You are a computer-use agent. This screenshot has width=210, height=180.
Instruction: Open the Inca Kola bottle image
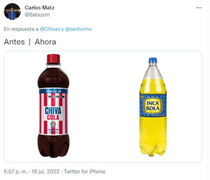coord(153,107)
